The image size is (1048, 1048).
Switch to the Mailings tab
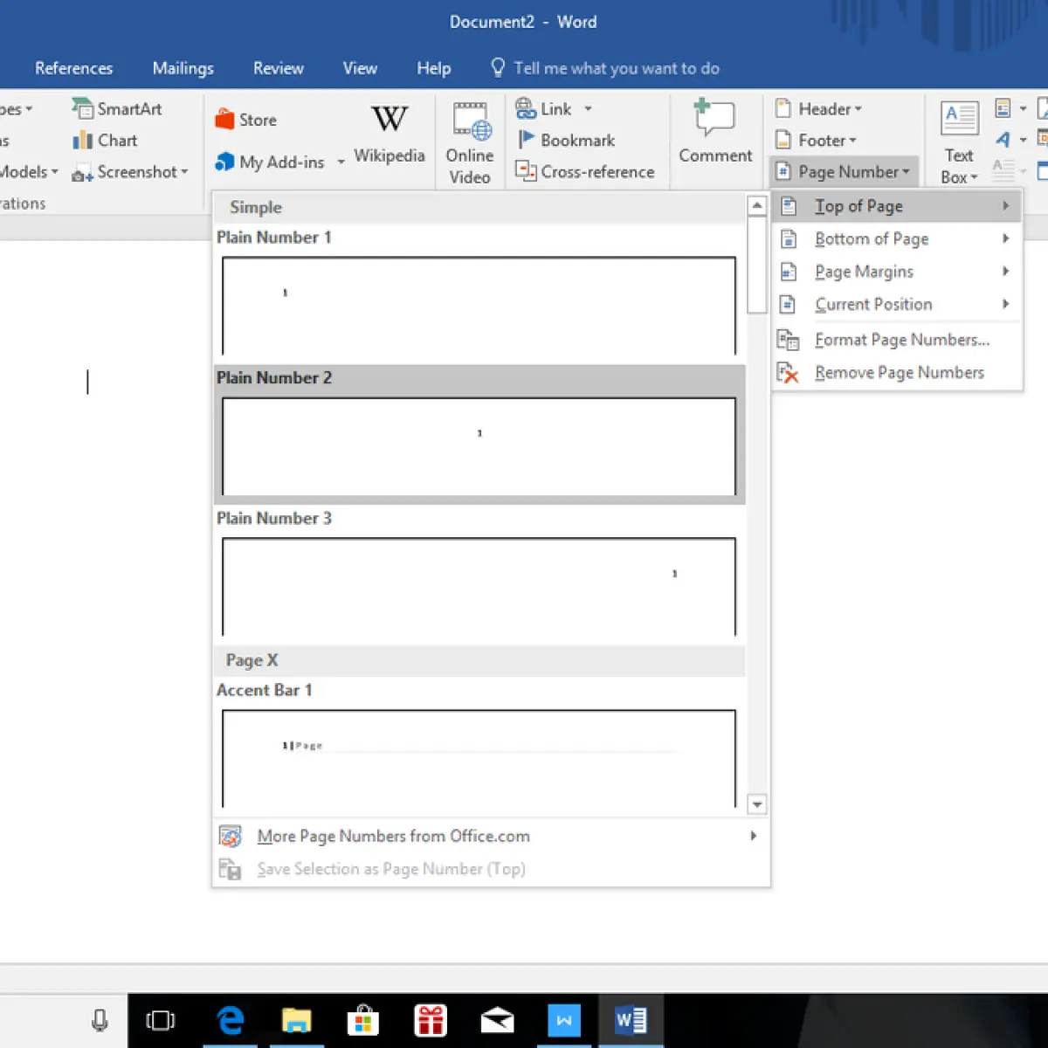(183, 68)
